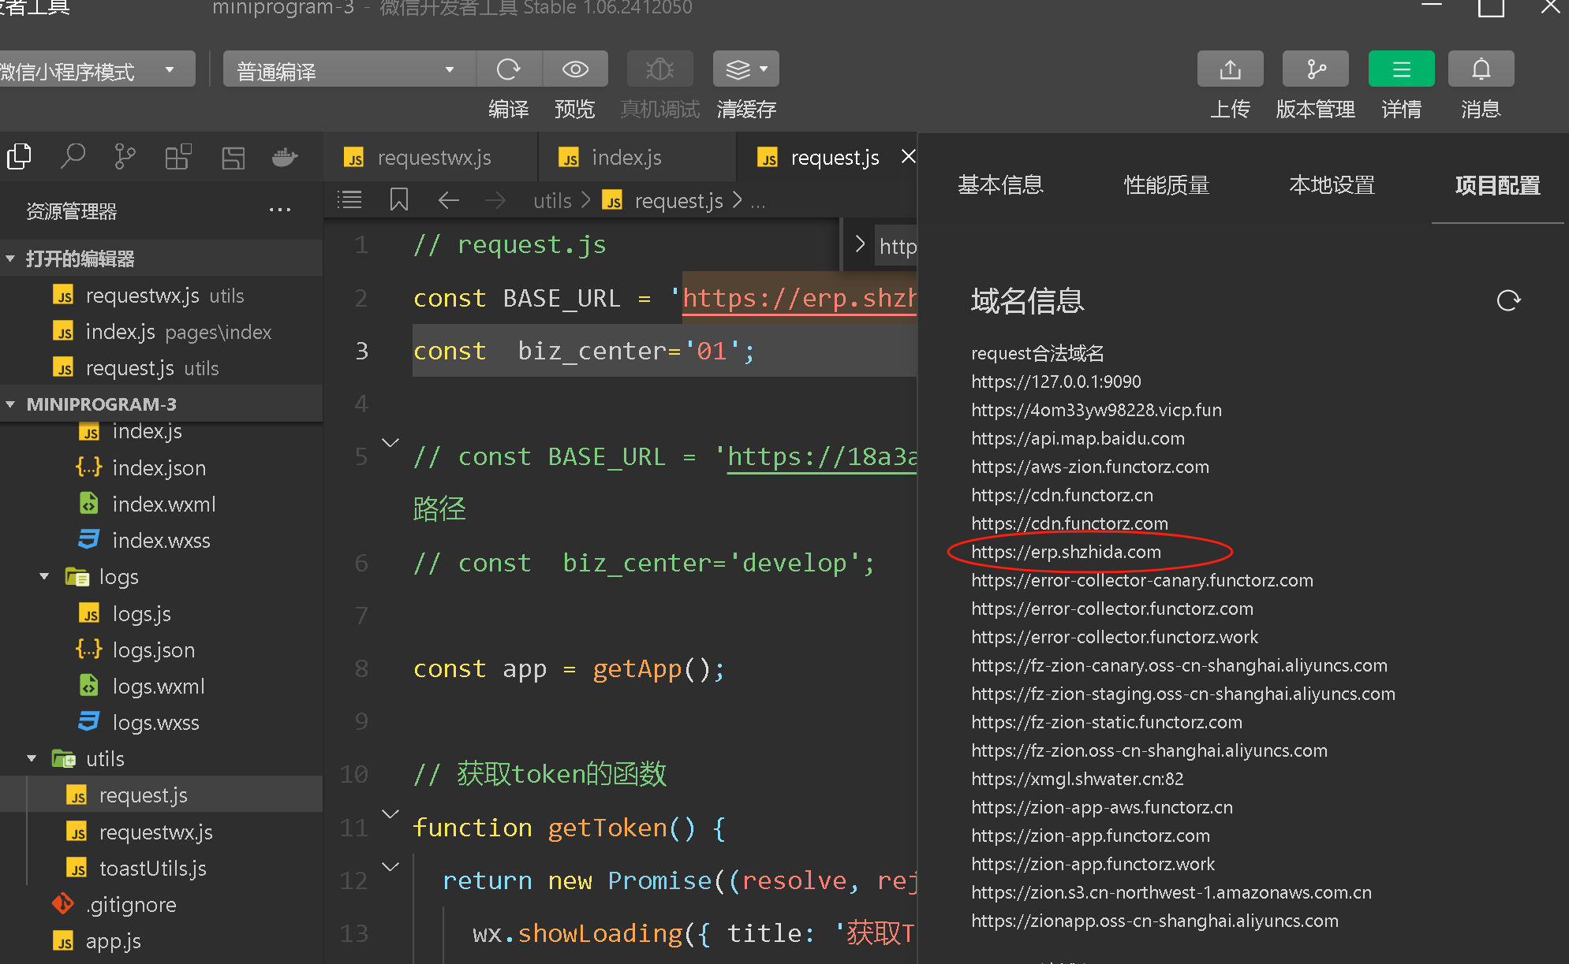Open the .gitignore file
The height and width of the screenshot is (964, 1569).
[162, 905]
